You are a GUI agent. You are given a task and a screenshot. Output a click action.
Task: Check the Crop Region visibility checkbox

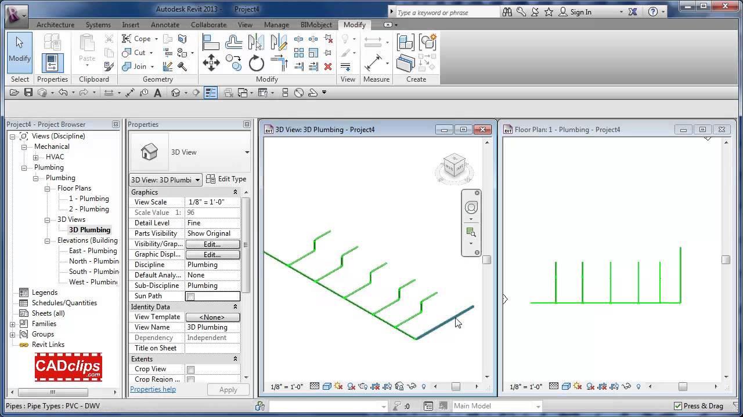pyautogui.click(x=190, y=380)
